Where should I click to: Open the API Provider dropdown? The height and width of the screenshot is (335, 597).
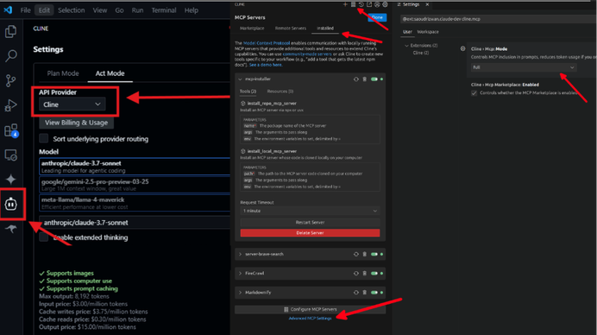coord(72,104)
